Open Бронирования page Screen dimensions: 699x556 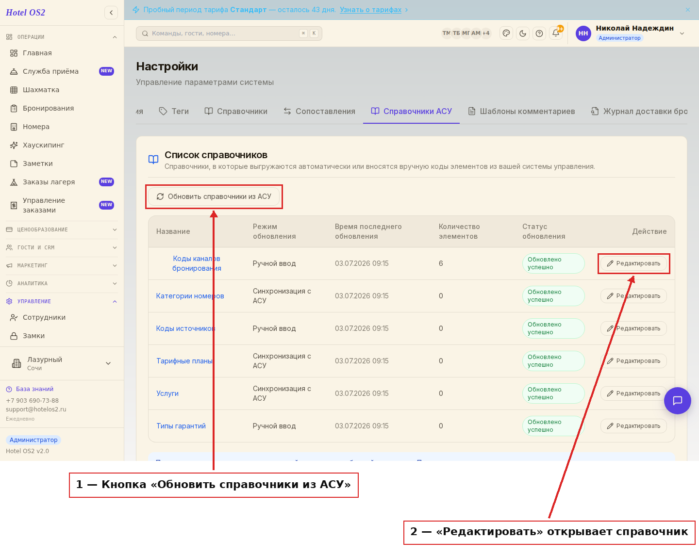click(62, 108)
